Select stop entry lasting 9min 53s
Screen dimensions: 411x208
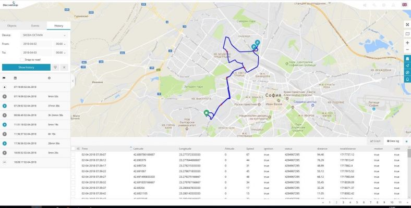click(35, 96)
